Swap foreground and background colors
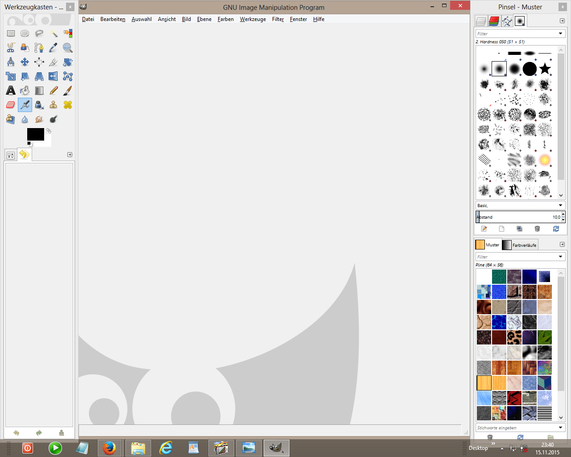 point(49,131)
